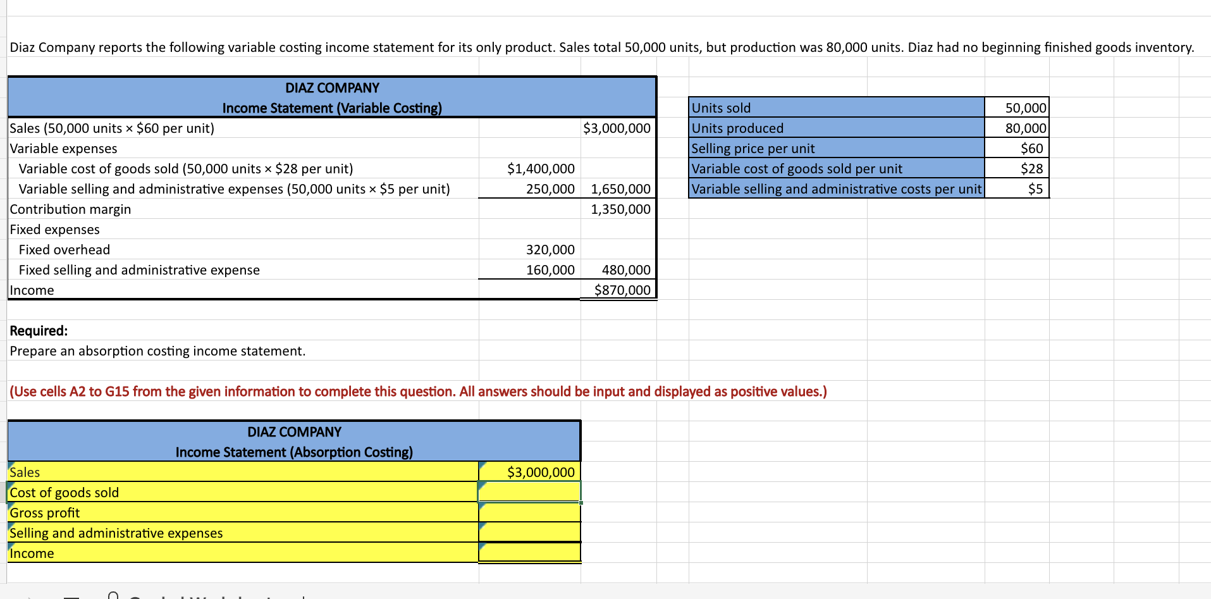Click the empty Cost of goods sold value cell
Screen dimensions: 1211x599
pyautogui.click(x=530, y=493)
